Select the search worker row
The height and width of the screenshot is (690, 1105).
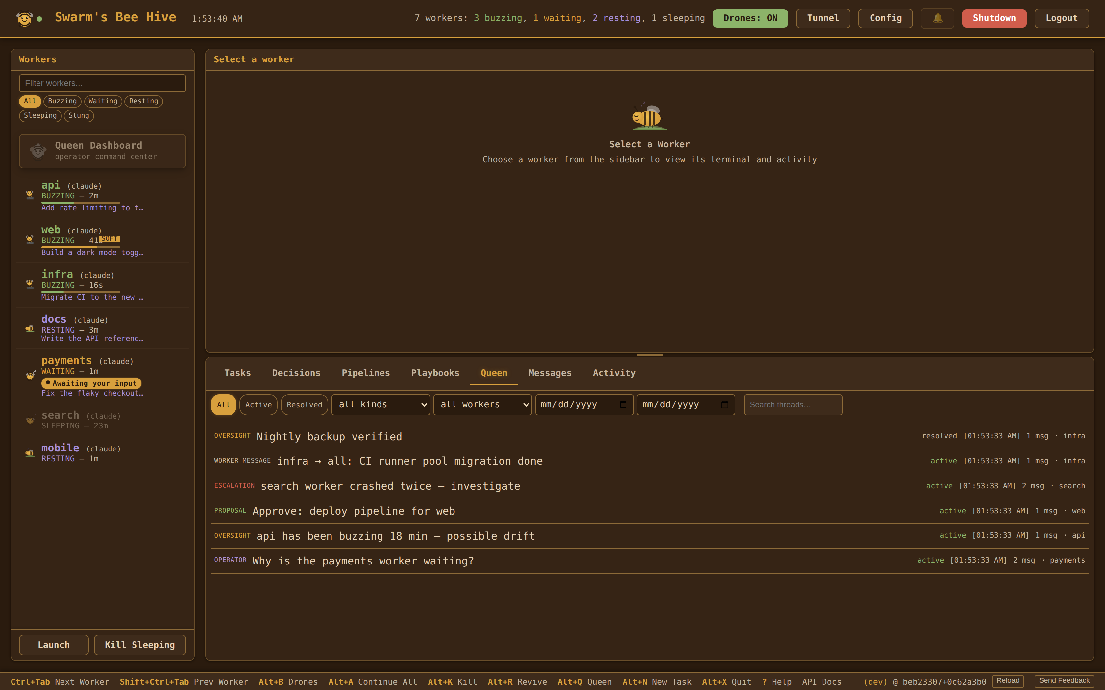pos(102,420)
